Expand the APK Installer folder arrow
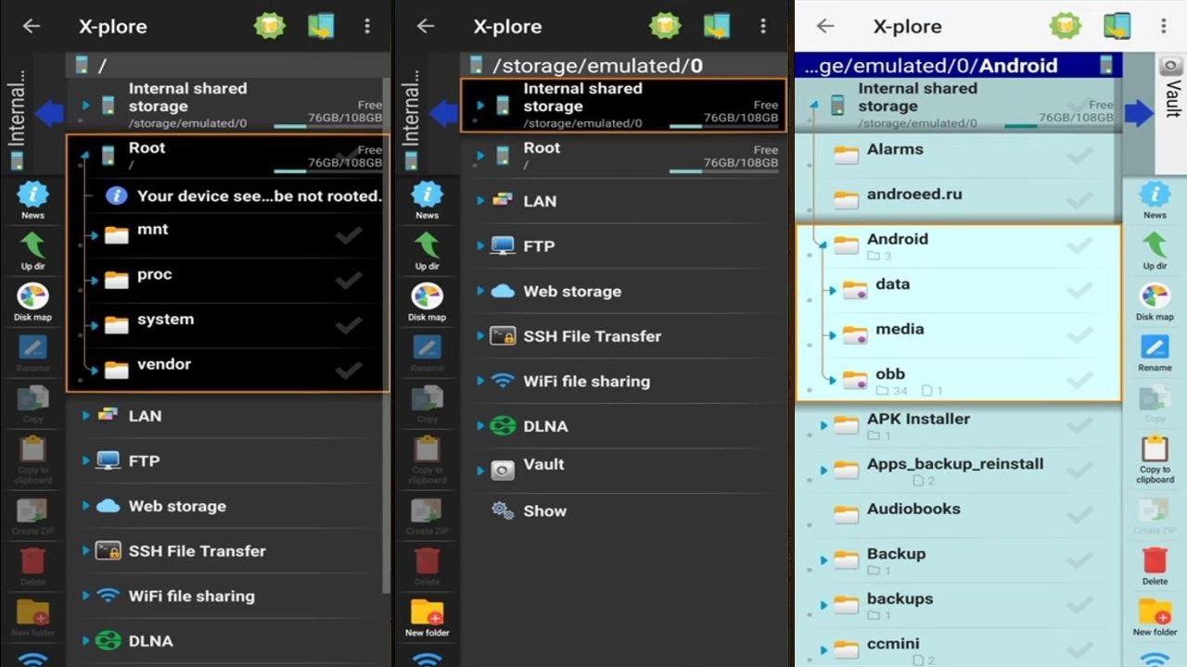 coord(823,426)
